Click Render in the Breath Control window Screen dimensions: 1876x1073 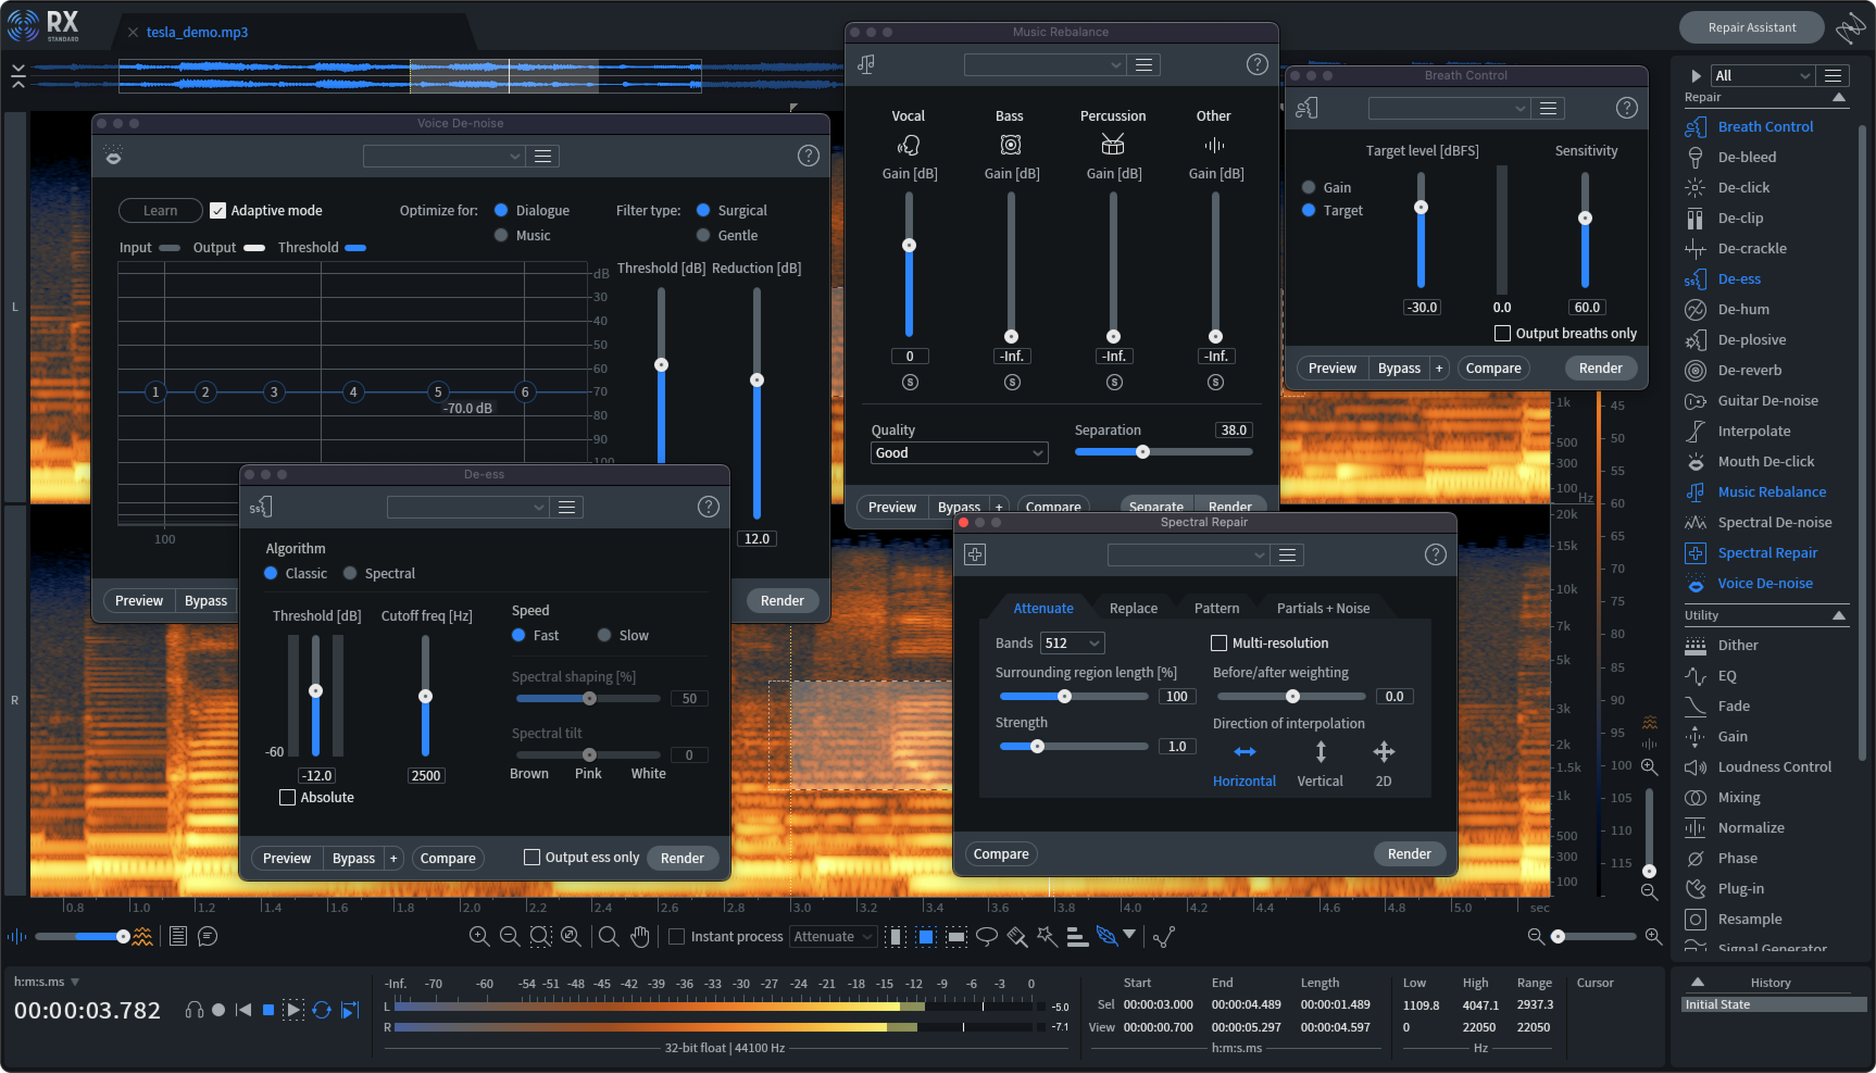[x=1600, y=368]
